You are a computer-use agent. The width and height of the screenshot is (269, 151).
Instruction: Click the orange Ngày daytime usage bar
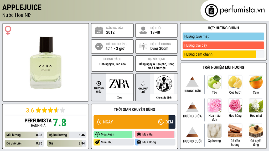pyautogui.click(x=131, y=122)
